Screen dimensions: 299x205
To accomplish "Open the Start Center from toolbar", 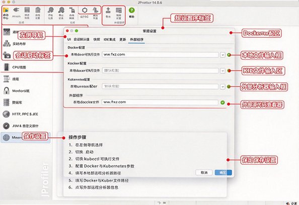I will pos(6,13).
